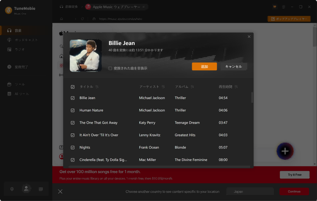This screenshot has height=201, width=317.
Task: Reload the web player page
Action: click(82, 19)
